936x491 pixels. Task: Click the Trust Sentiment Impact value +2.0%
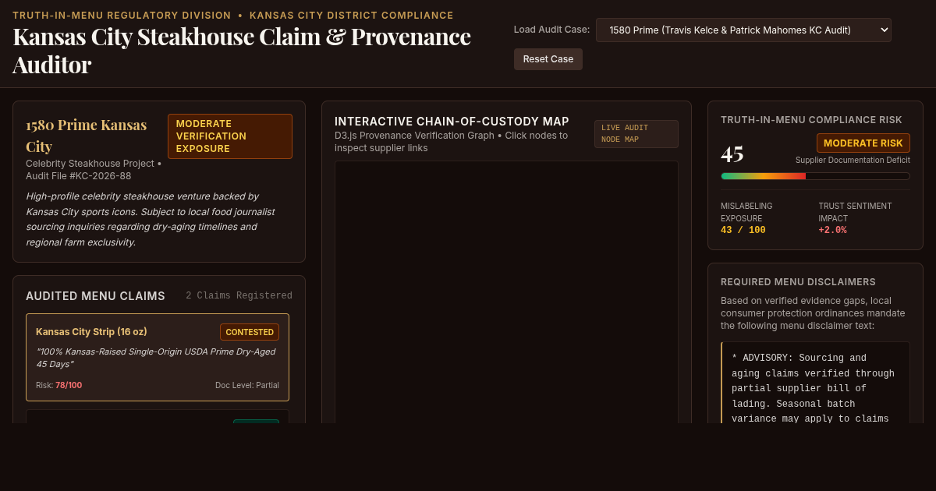click(833, 231)
